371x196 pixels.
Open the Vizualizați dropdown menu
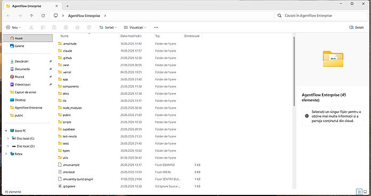coord(135,27)
